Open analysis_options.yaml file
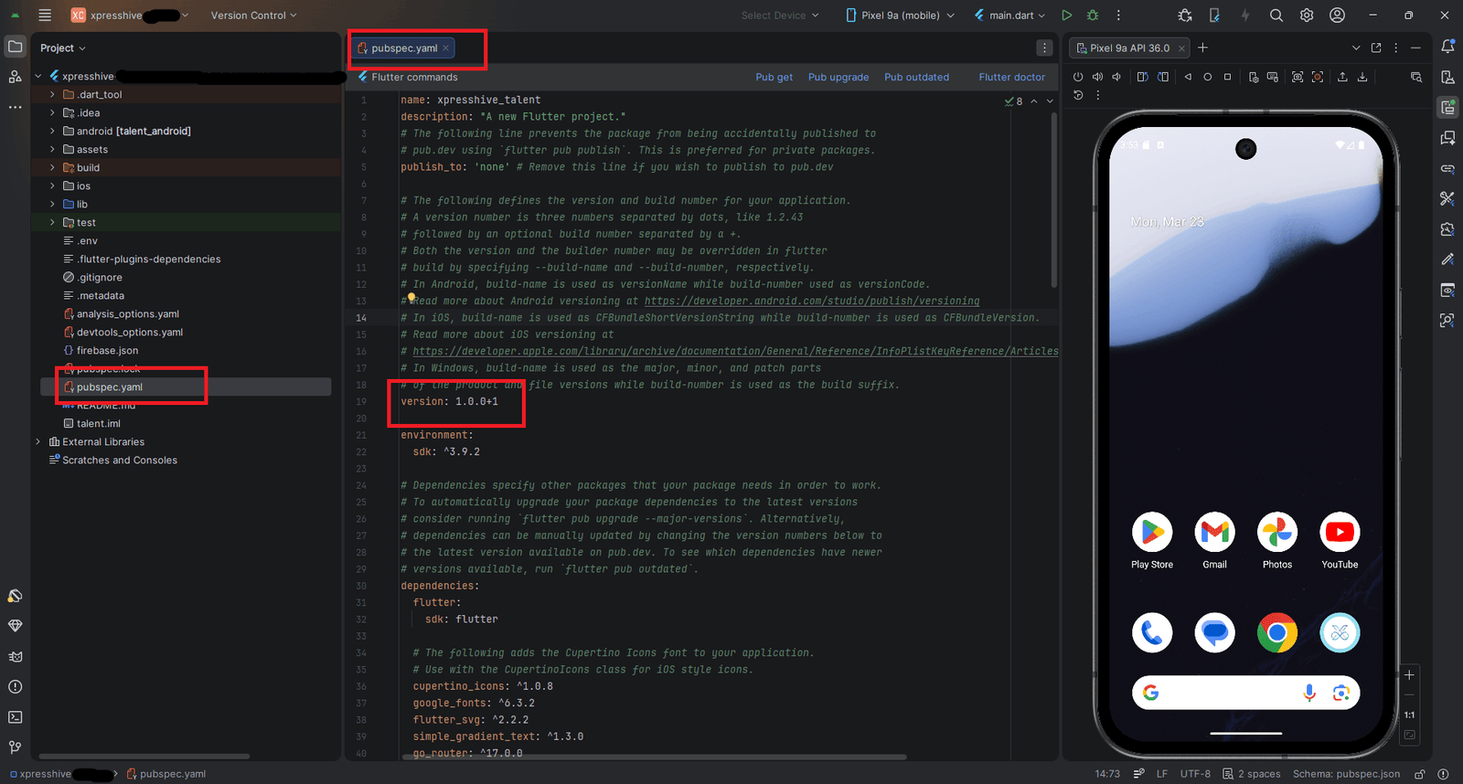The height and width of the screenshot is (784, 1463). (128, 313)
